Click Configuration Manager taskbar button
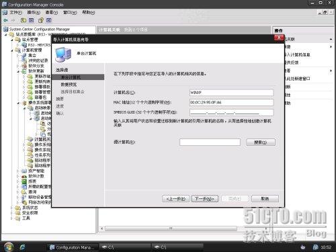336x252 pixels. (73, 247)
